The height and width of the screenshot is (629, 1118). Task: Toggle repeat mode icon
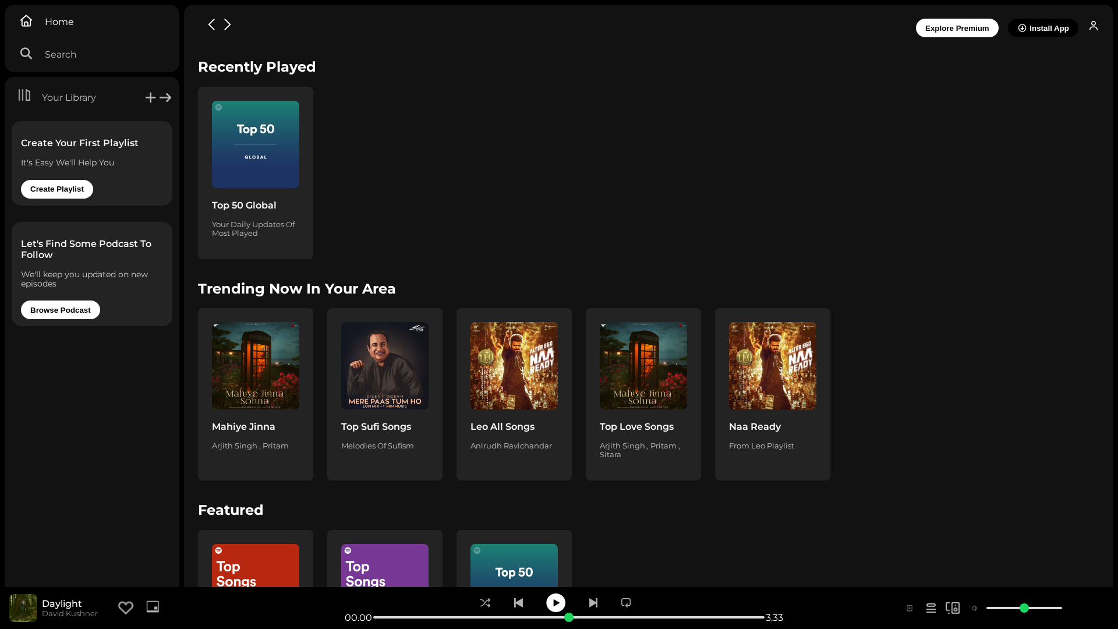click(626, 603)
